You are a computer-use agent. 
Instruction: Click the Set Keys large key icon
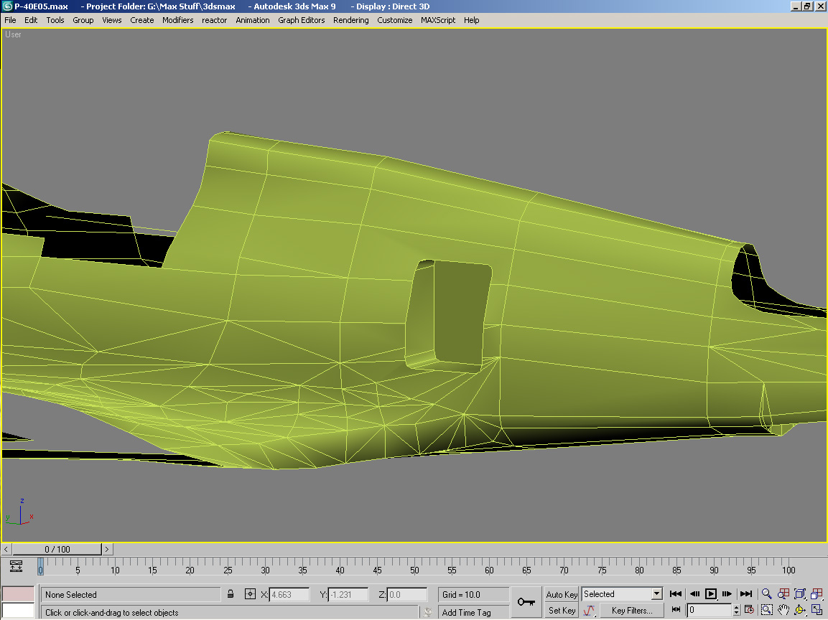[x=526, y=601]
